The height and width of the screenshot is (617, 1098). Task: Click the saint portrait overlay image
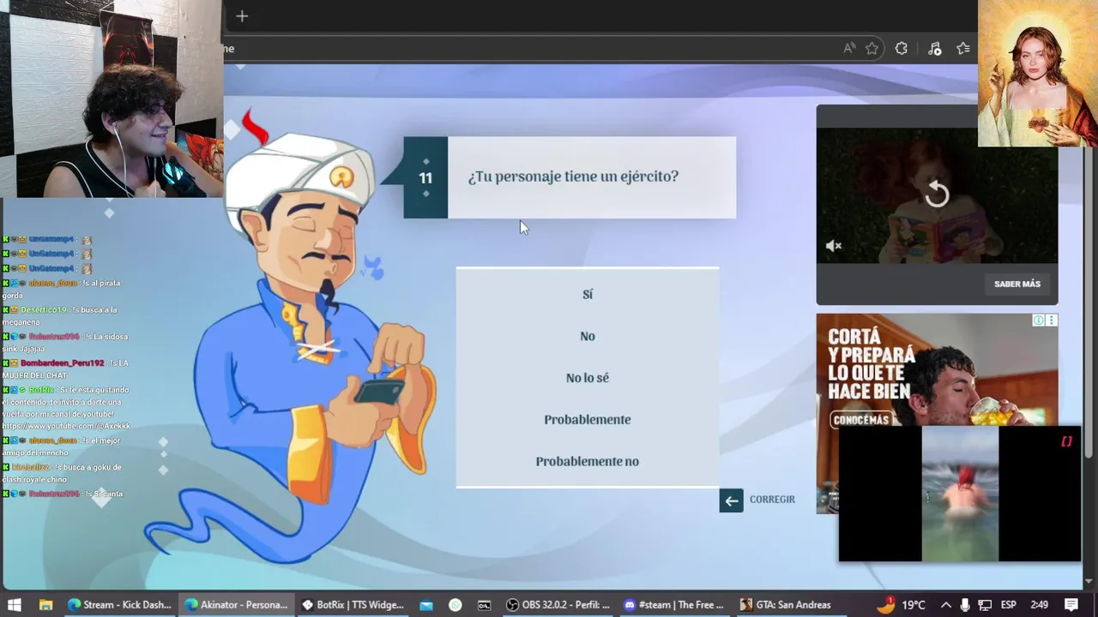pos(1038,73)
